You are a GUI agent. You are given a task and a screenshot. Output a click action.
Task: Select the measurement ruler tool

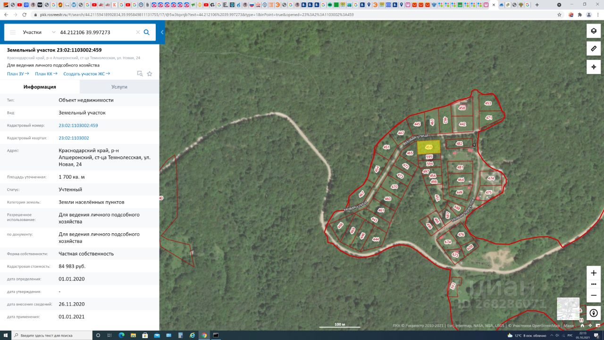(x=594, y=49)
